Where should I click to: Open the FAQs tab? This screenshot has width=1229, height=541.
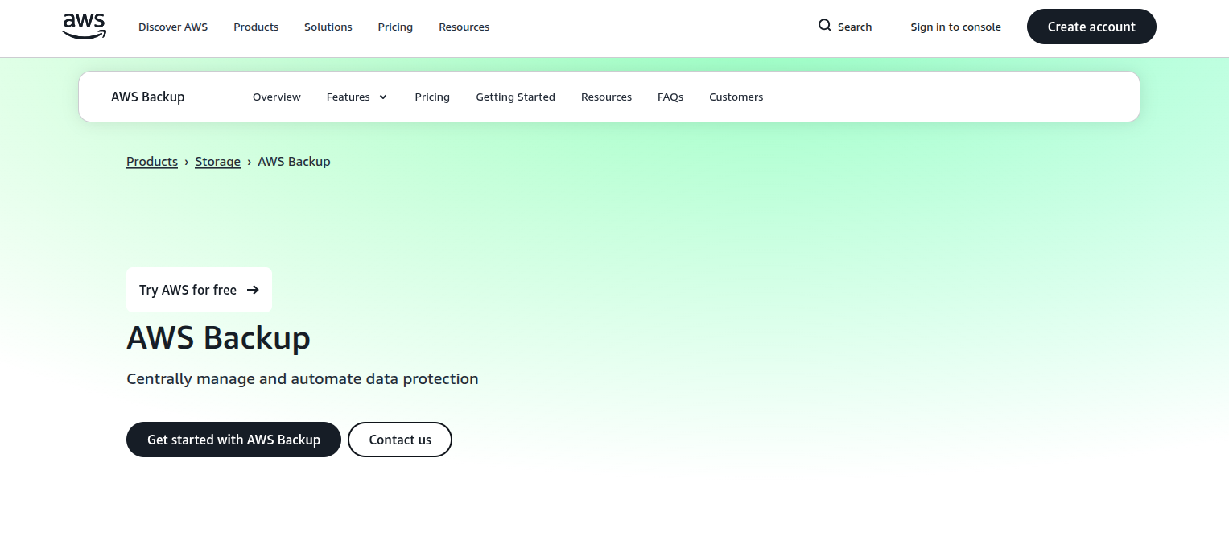[x=670, y=97]
